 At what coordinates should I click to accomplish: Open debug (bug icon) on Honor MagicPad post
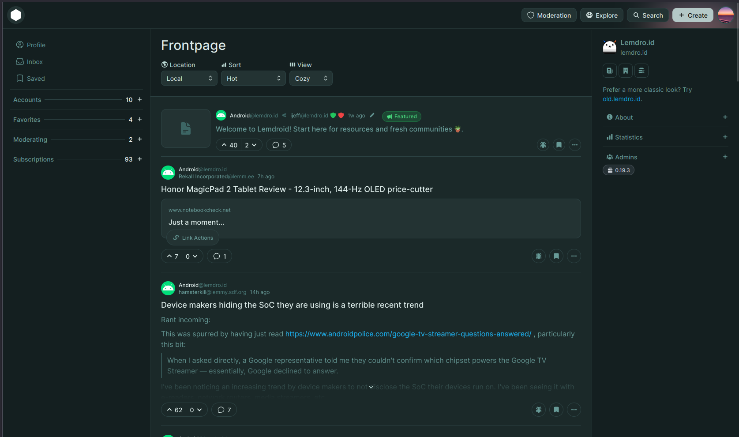pos(539,256)
